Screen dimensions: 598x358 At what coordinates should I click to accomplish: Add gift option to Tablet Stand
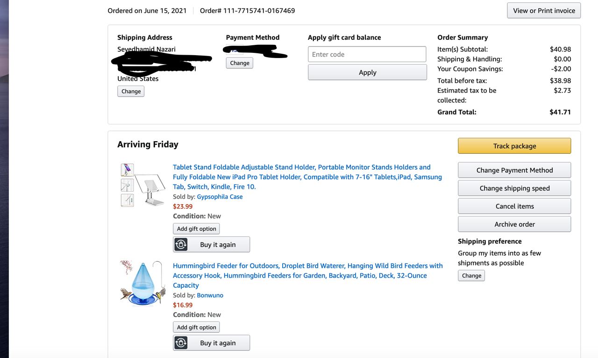(196, 229)
